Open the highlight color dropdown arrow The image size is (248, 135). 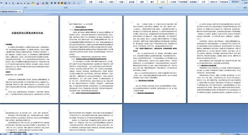coord(35,3)
